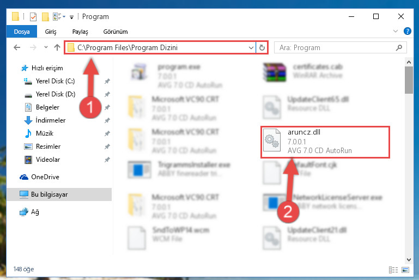
Task: Open the Customize Quick Access Toolbar dropdown
Action: click(x=71, y=17)
